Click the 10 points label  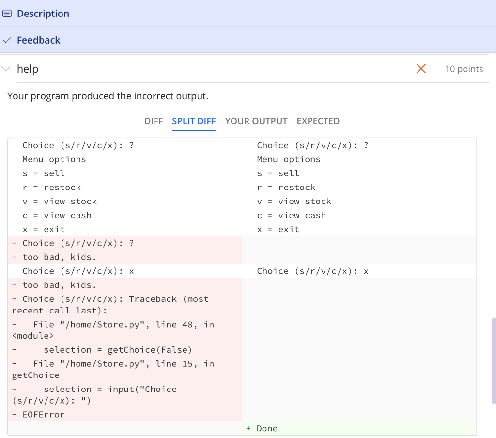(464, 69)
